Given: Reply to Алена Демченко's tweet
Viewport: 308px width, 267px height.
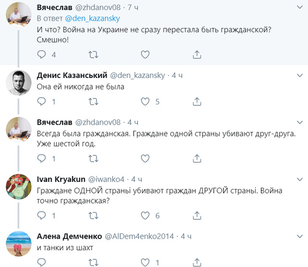Looking at the screenshot, I should tap(42, 262).
